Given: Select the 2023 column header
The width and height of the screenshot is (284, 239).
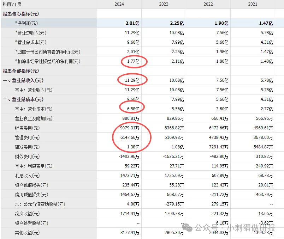Looking at the screenshot, I should click(164, 4).
